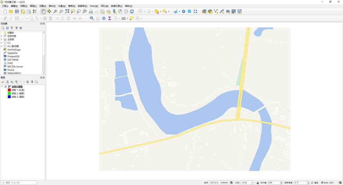Screen dimensions: 343x185
Task: Open a project with the folder icon
Action: coord(11,12)
